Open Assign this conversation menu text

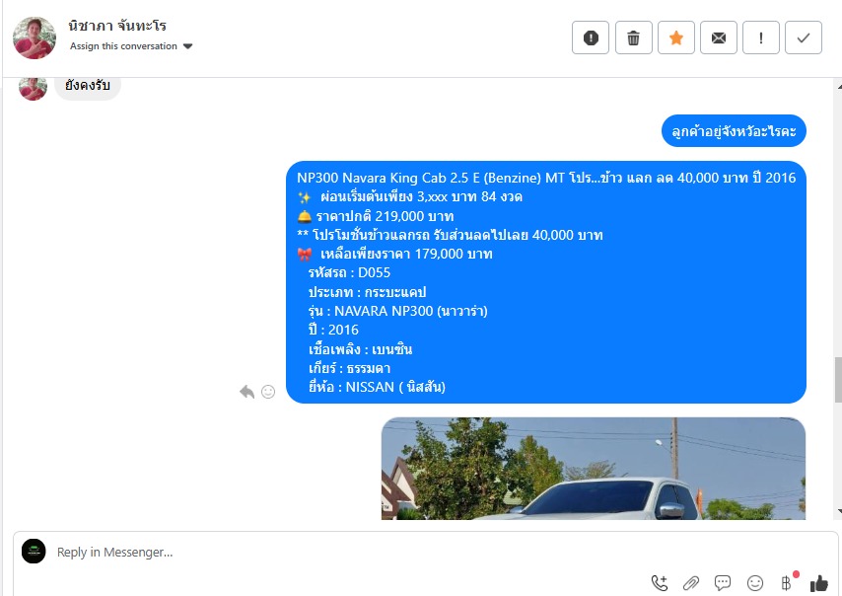(123, 46)
